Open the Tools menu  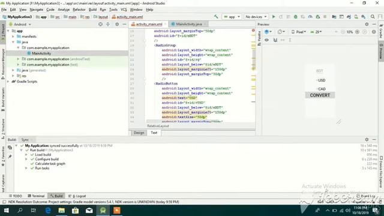click(x=113, y=10)
